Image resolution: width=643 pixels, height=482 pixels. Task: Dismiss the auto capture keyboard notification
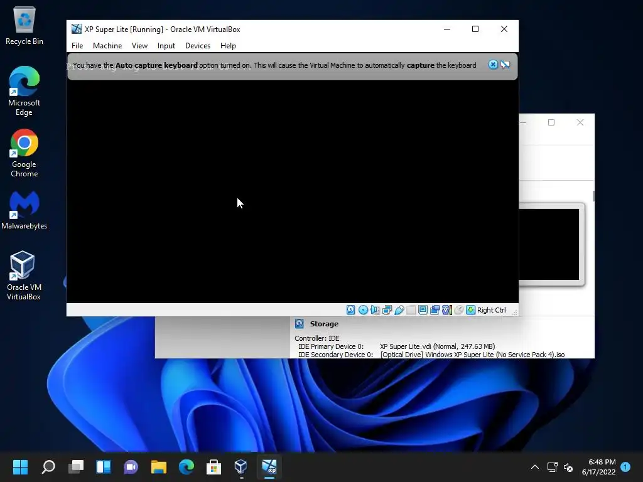click(493, 65)
